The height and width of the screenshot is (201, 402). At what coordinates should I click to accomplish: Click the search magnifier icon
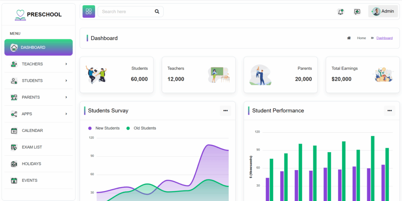(x=157, y=12)
